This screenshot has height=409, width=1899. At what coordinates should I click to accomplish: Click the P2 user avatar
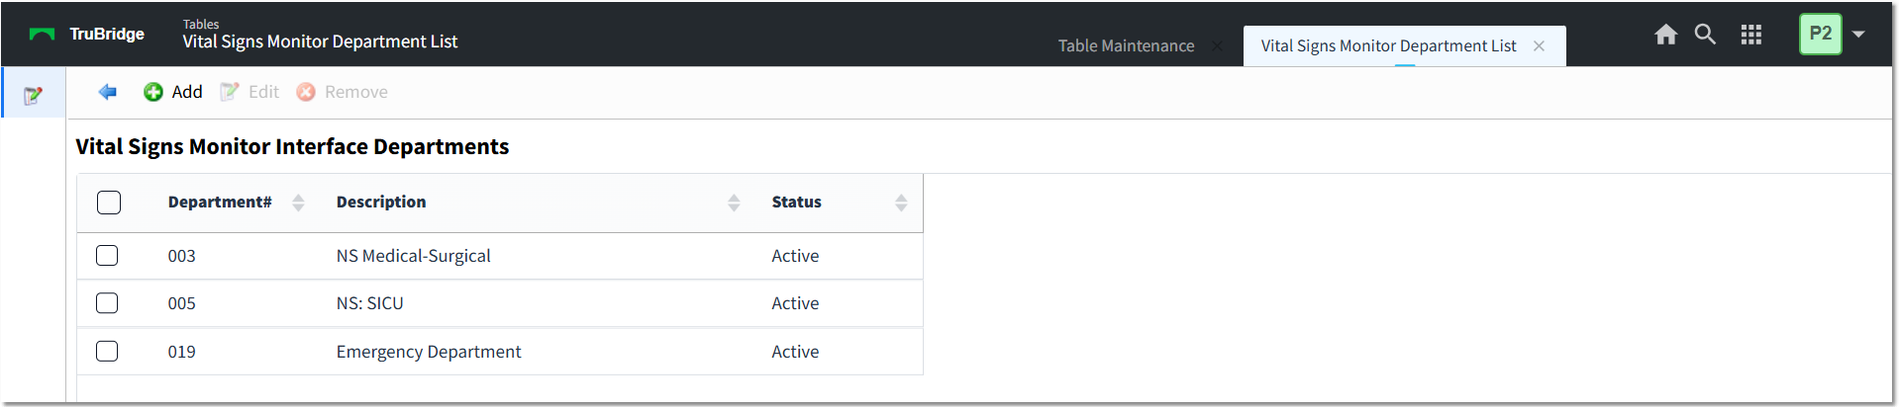click(1820, 34)
